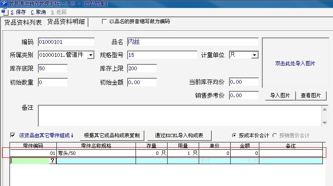Click 根据其它成品构成表复制 button
This screenshot has width=333, height=186.
point(112,136)
